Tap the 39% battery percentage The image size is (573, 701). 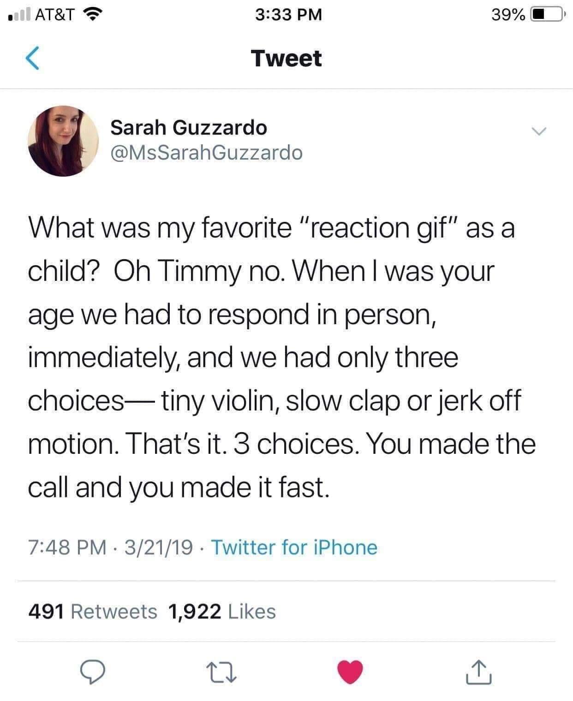[x=508, y=15]
